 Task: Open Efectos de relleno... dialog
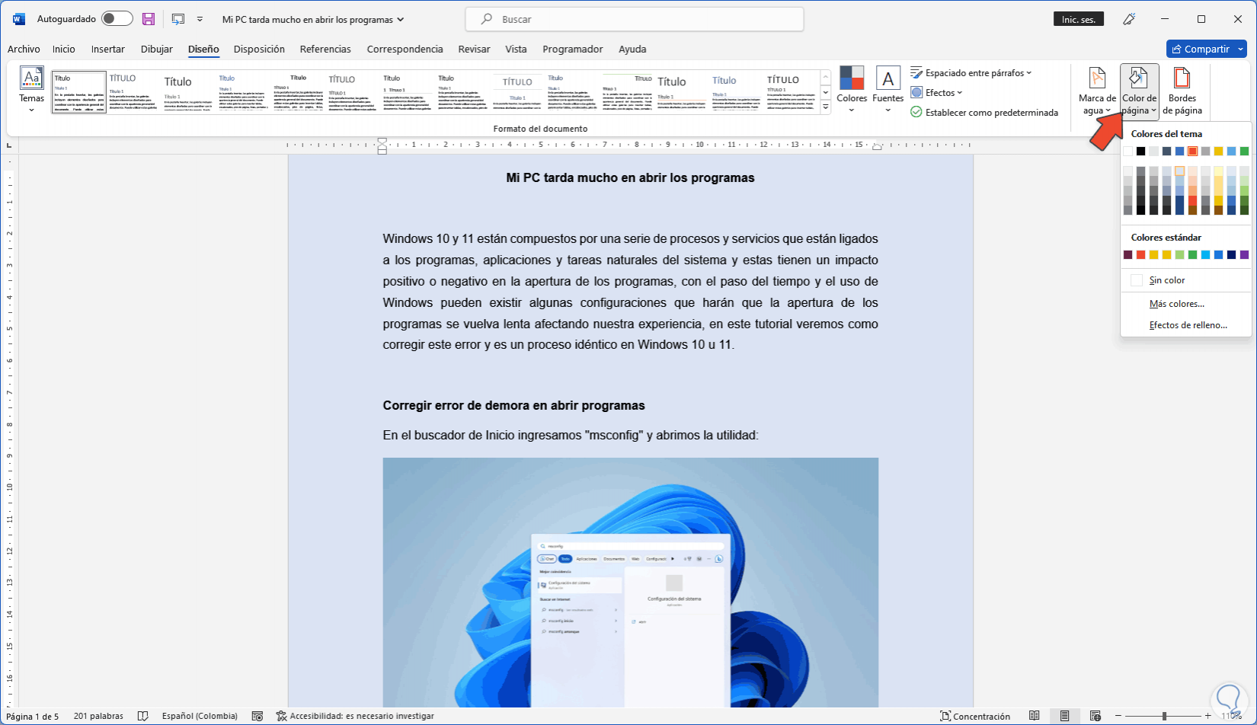click(x=1186, y=325)
